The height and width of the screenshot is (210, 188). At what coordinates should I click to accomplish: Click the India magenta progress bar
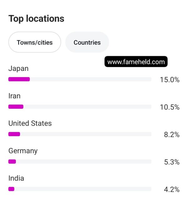coord(11,189)
